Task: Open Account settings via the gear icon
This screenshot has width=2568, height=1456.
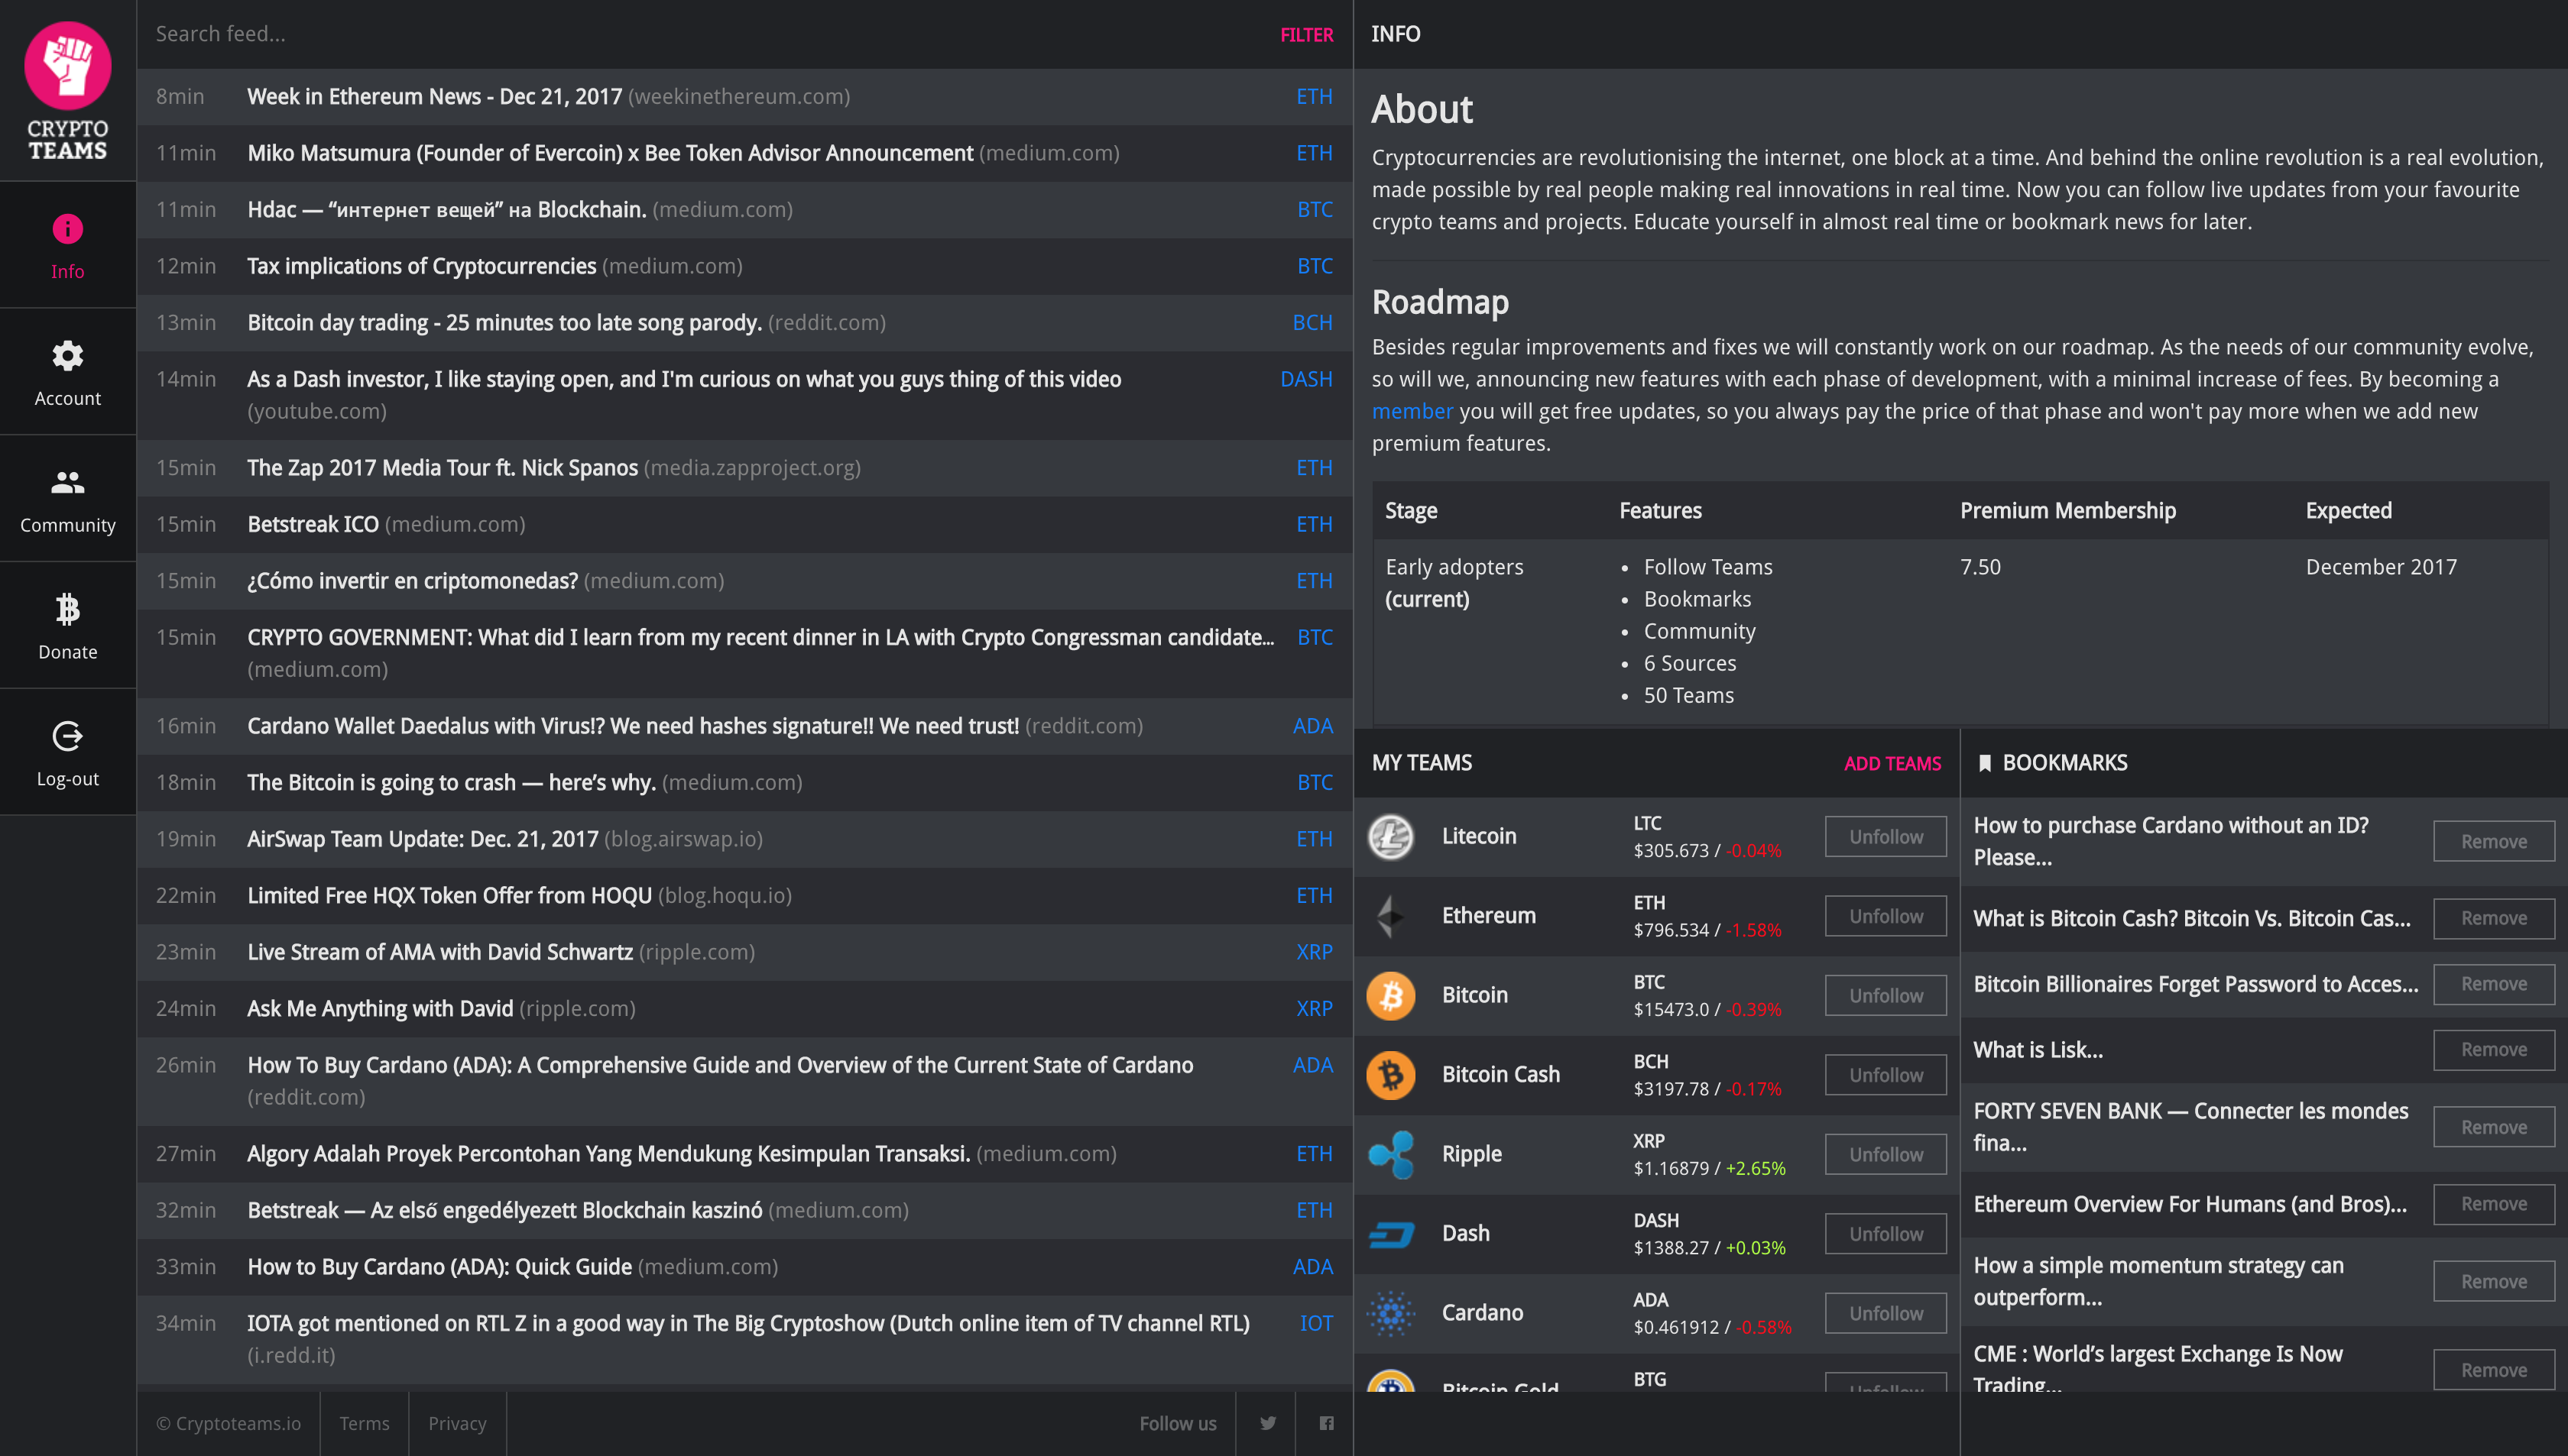Action: point(67,356)
